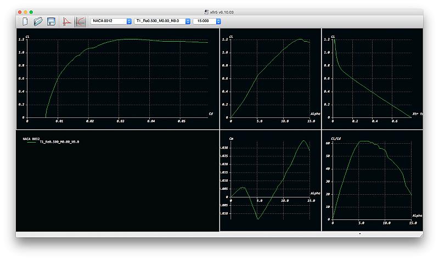Minimize the window with yellow button
Image resolution: width=439 pixels, height=260 pixels.
(x=25, y=12)
